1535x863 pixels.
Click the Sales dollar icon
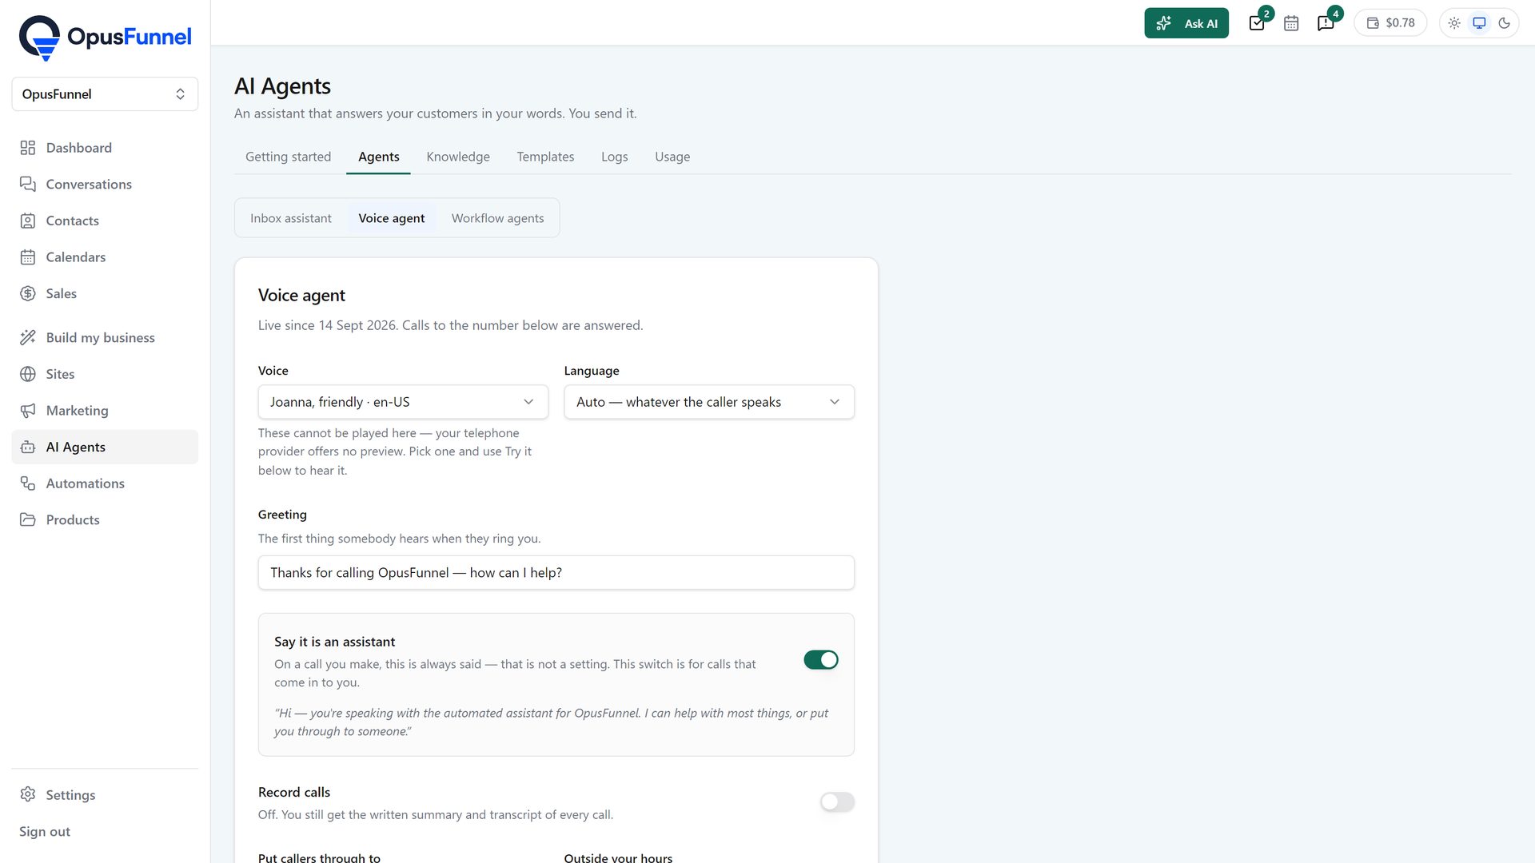28,293
